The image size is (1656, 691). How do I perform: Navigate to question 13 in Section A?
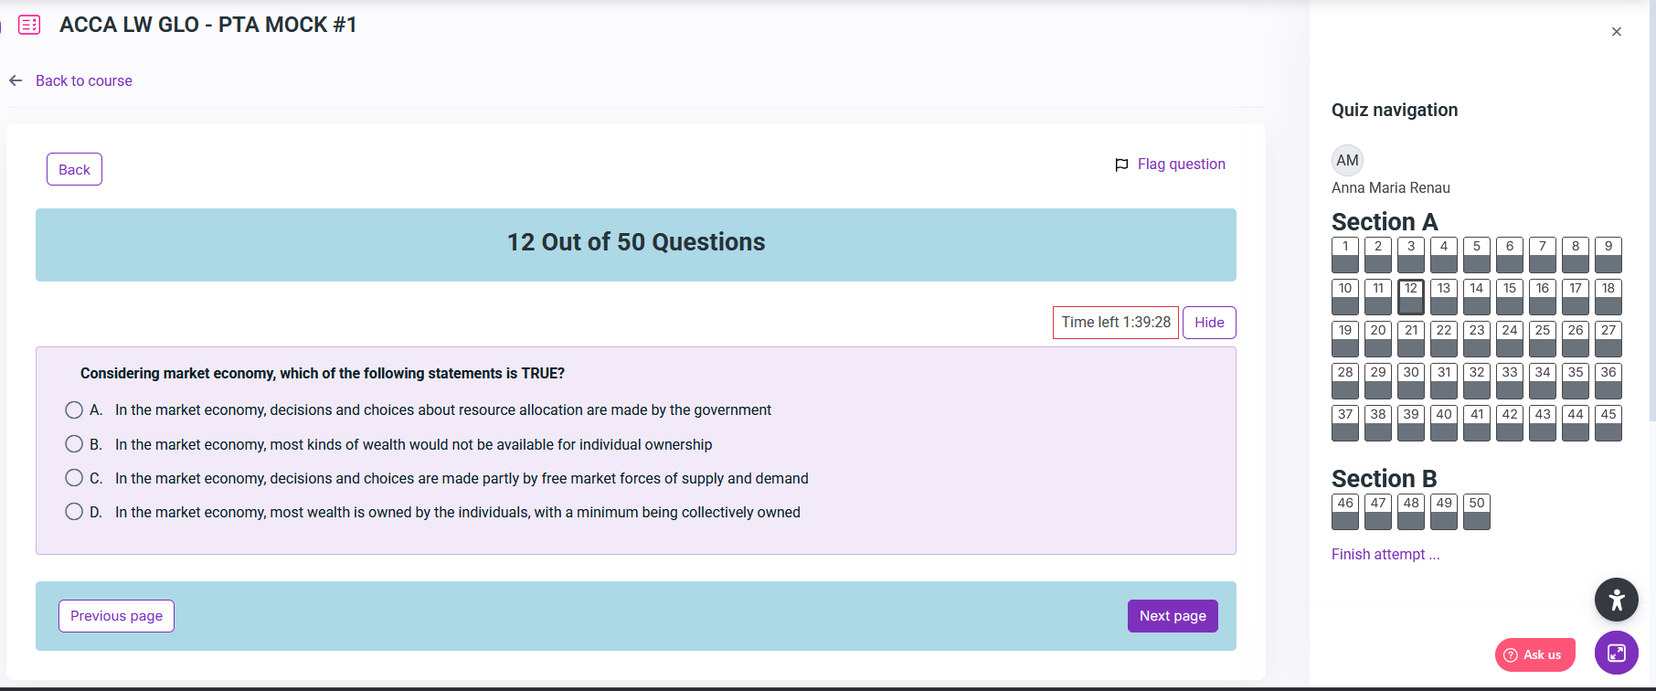pos(1443,297)
